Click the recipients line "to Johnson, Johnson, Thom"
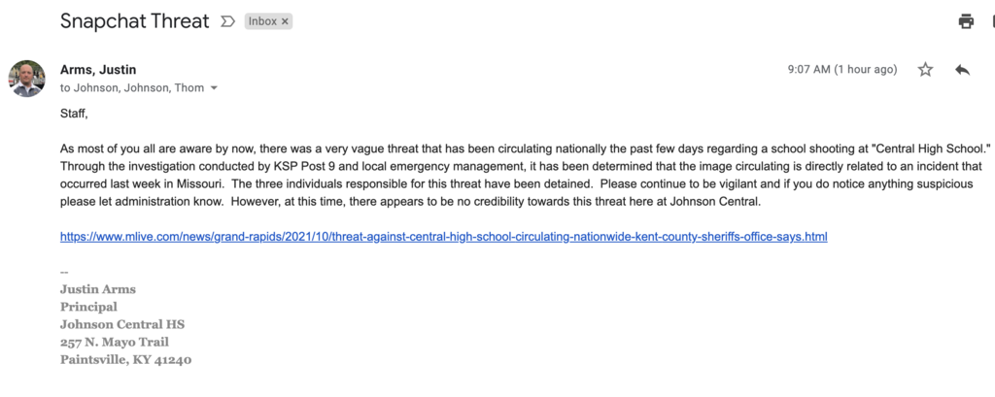Viewport: 995px width, 397px height. [x=132, y=88]
